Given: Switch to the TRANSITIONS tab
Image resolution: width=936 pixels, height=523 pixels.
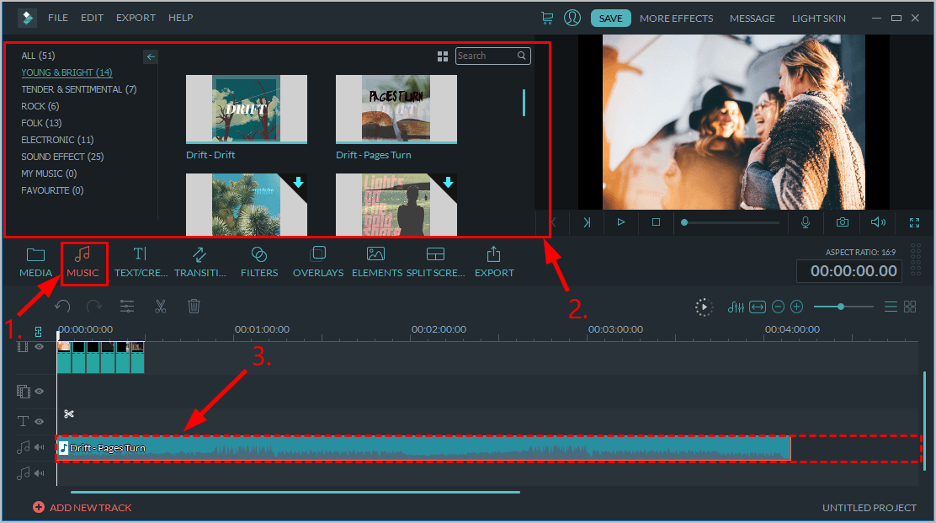Looking at the screenshot, I should (201, 262).
